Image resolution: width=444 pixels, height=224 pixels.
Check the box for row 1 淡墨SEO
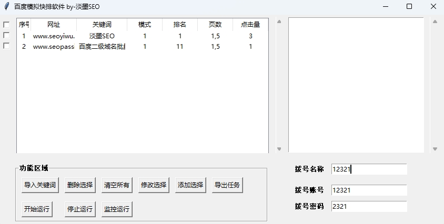pyautogui.click(x=6, y=35)
